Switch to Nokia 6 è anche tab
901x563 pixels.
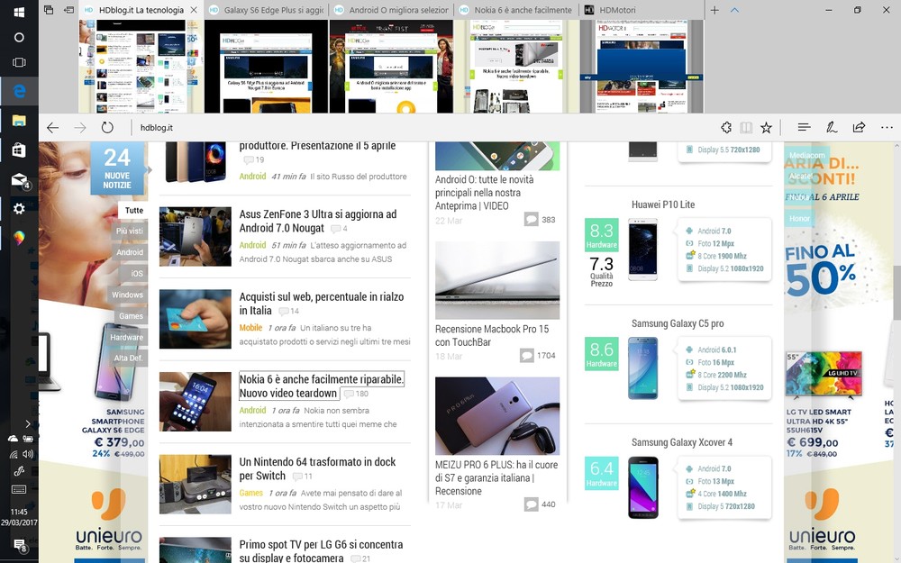[516, 10]
